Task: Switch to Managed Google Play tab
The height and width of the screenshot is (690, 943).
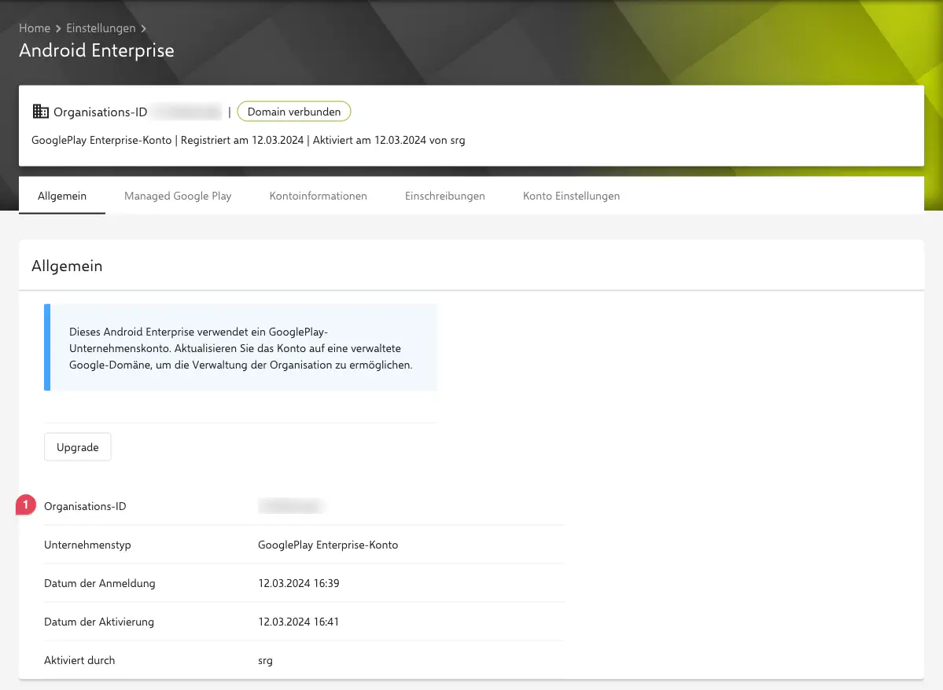Action: [178, 196]
